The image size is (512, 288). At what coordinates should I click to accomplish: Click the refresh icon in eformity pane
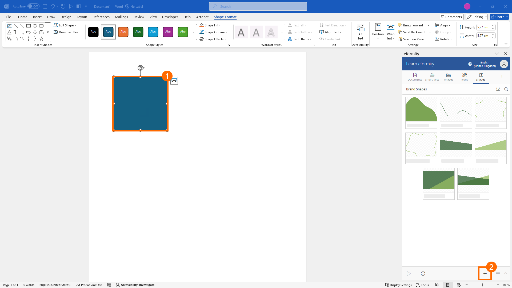[x=423, y=274]
